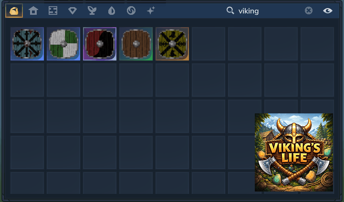Switch to the floor plan blueprint category
This screenshot has height=202, width=344.
53,10
